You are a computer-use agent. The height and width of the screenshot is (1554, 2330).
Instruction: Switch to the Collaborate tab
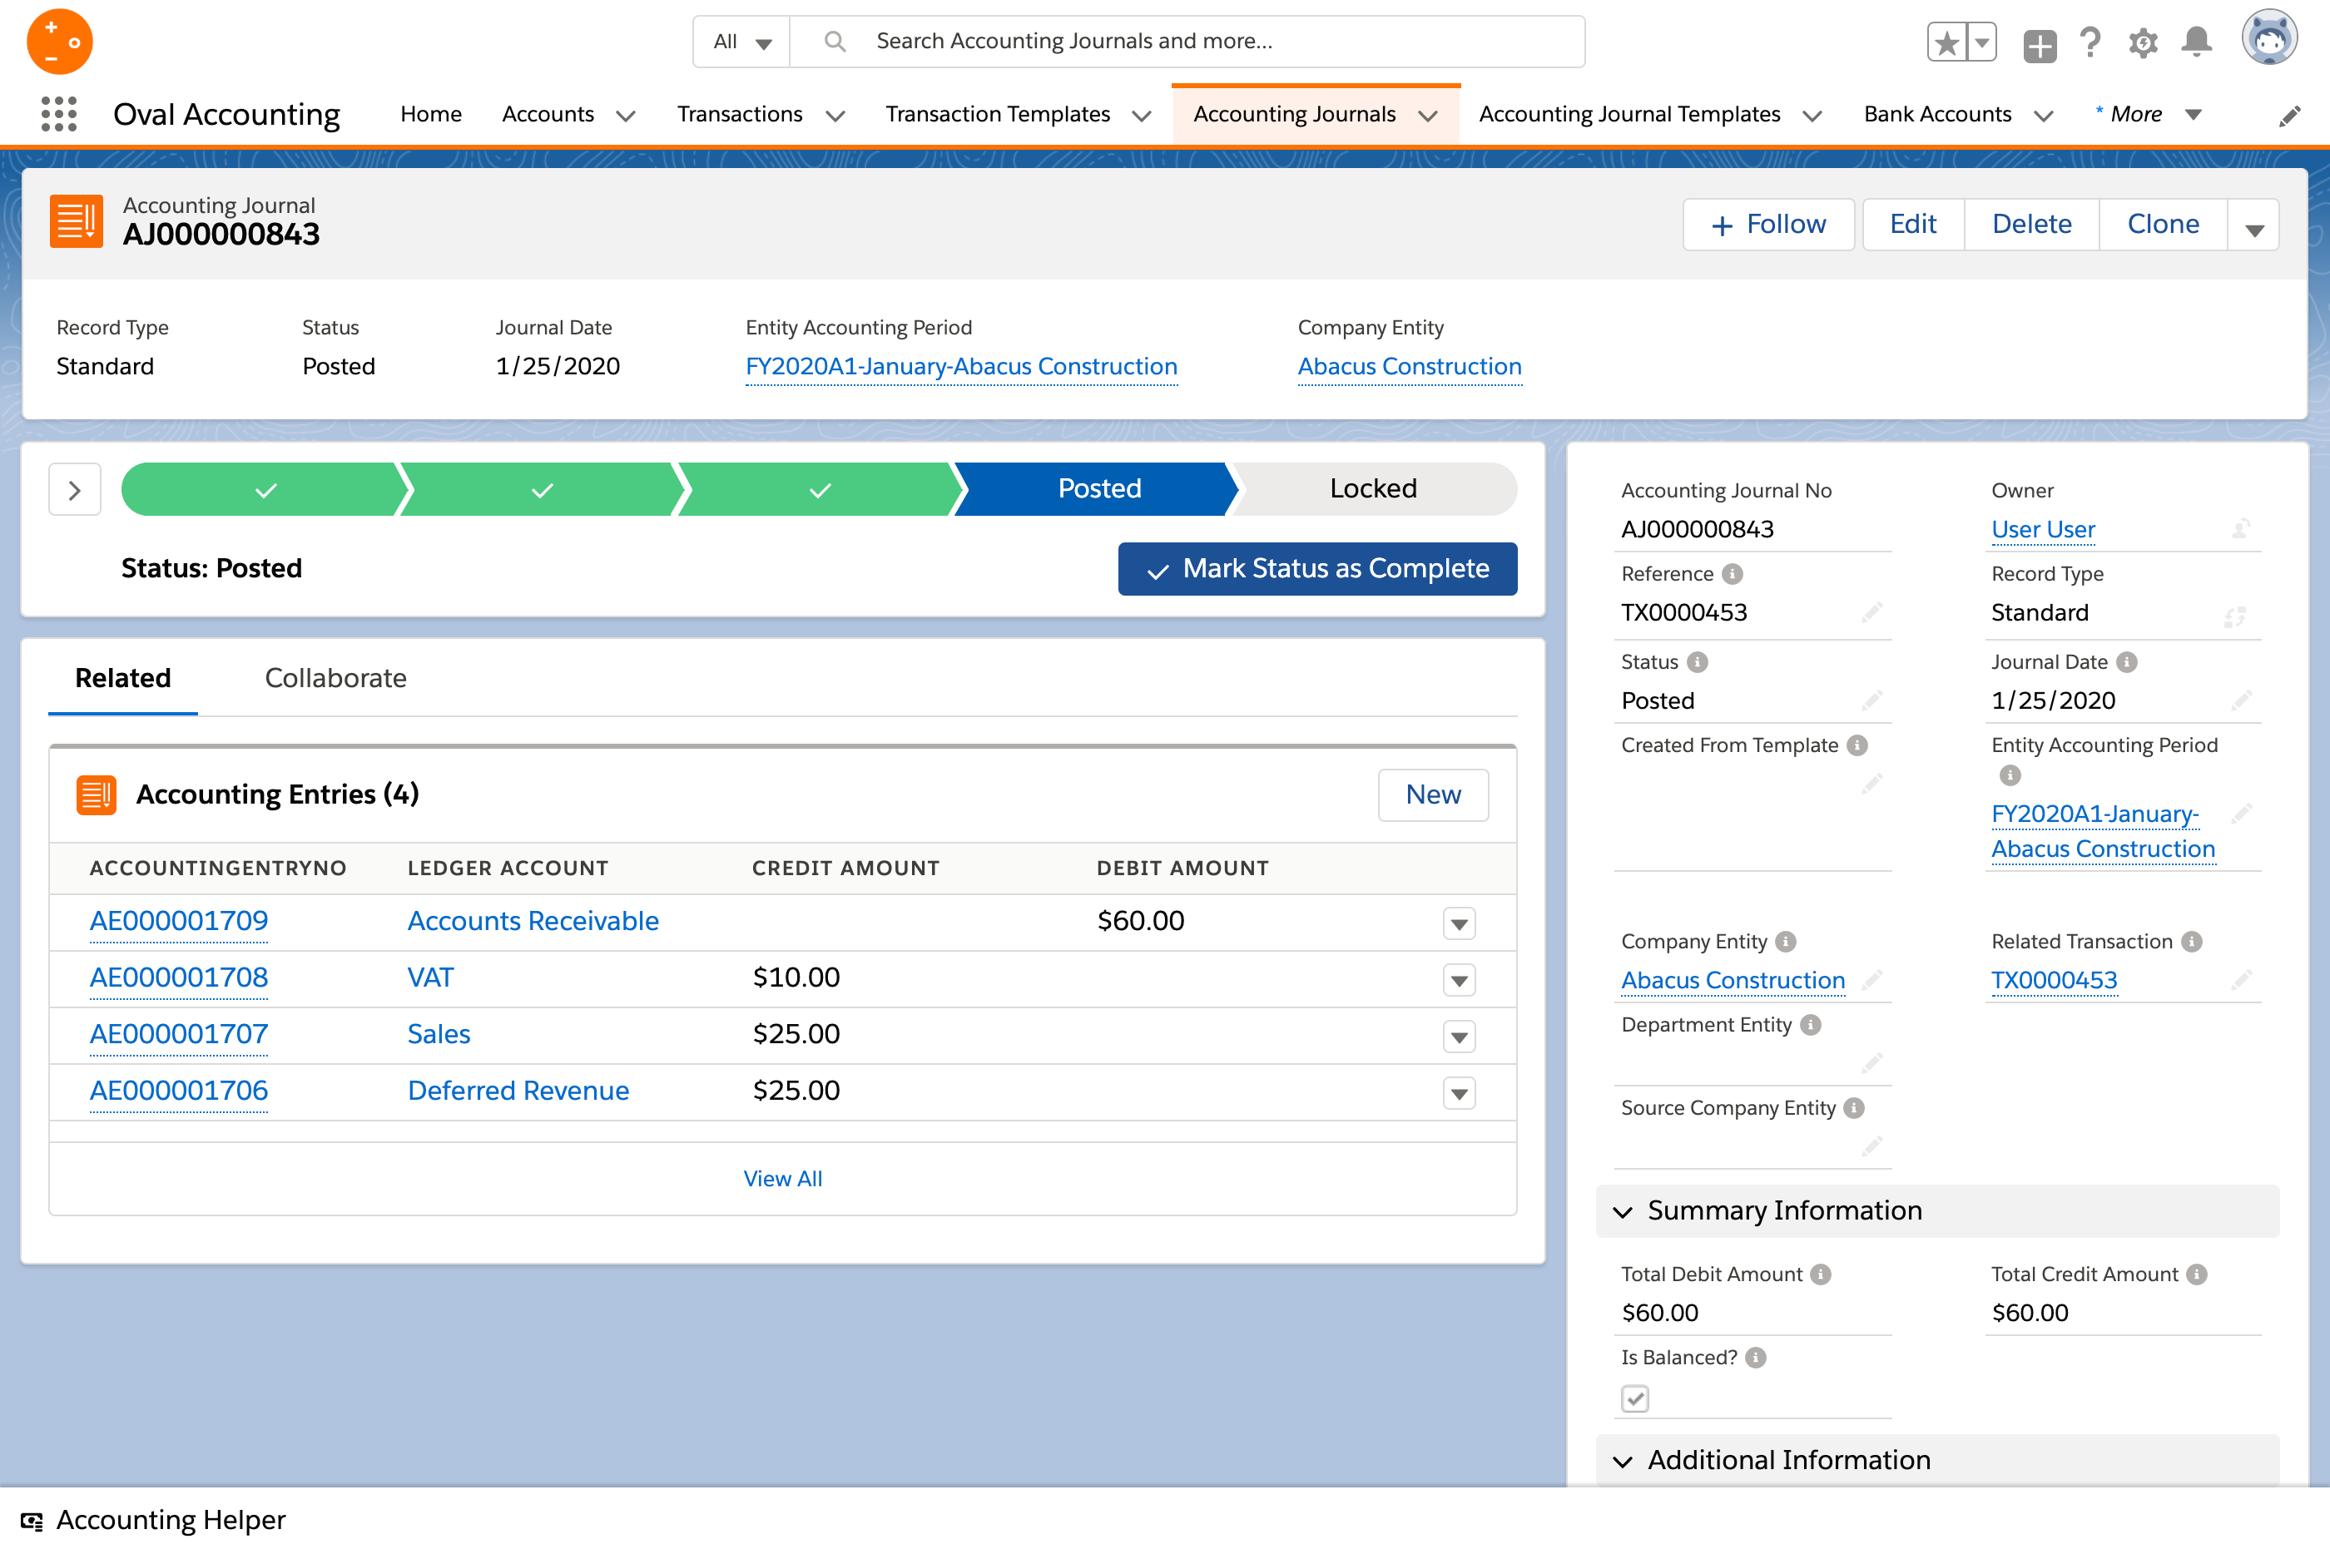335,678
